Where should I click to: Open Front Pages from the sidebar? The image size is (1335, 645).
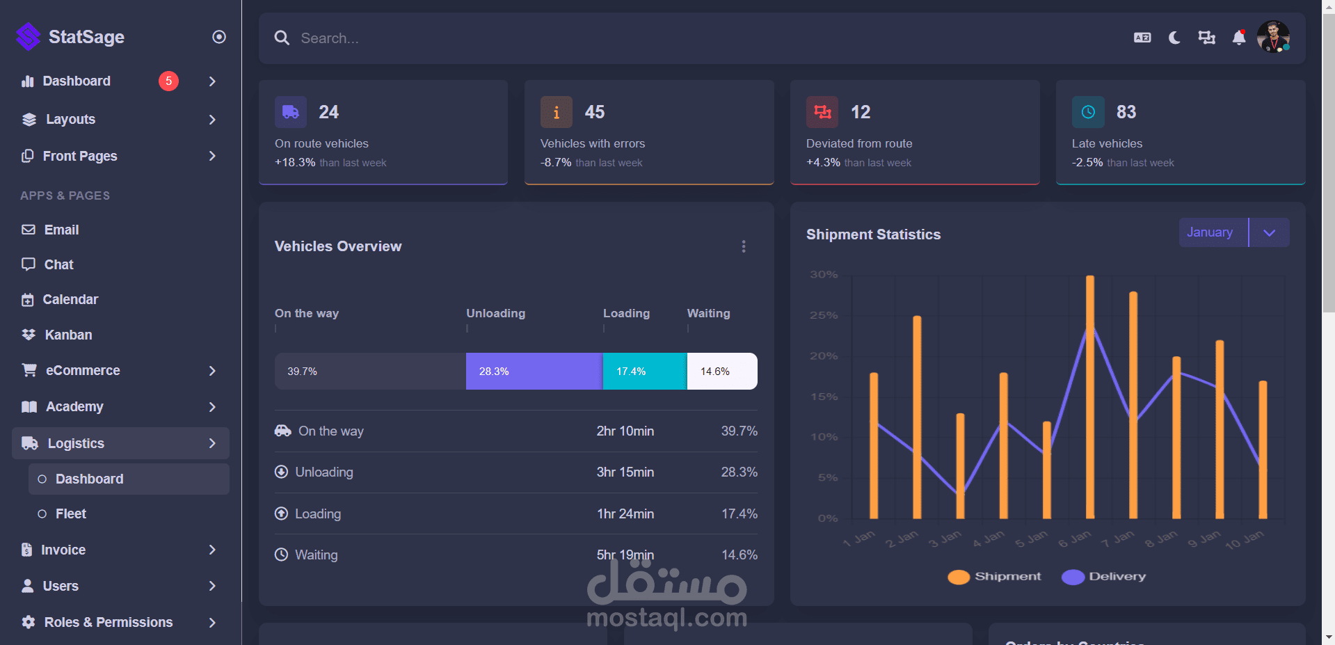coord(79,156)
